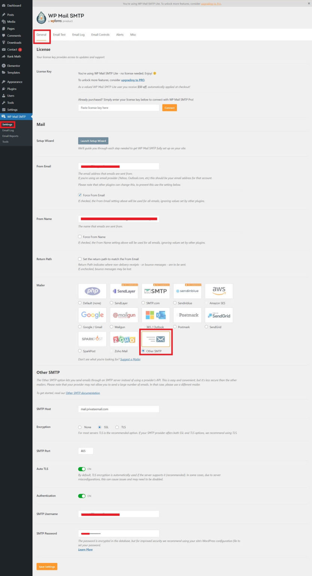
Task: Click the Launch Setup Wizard button
Action: pyautogui.click(x=93, y=141)
